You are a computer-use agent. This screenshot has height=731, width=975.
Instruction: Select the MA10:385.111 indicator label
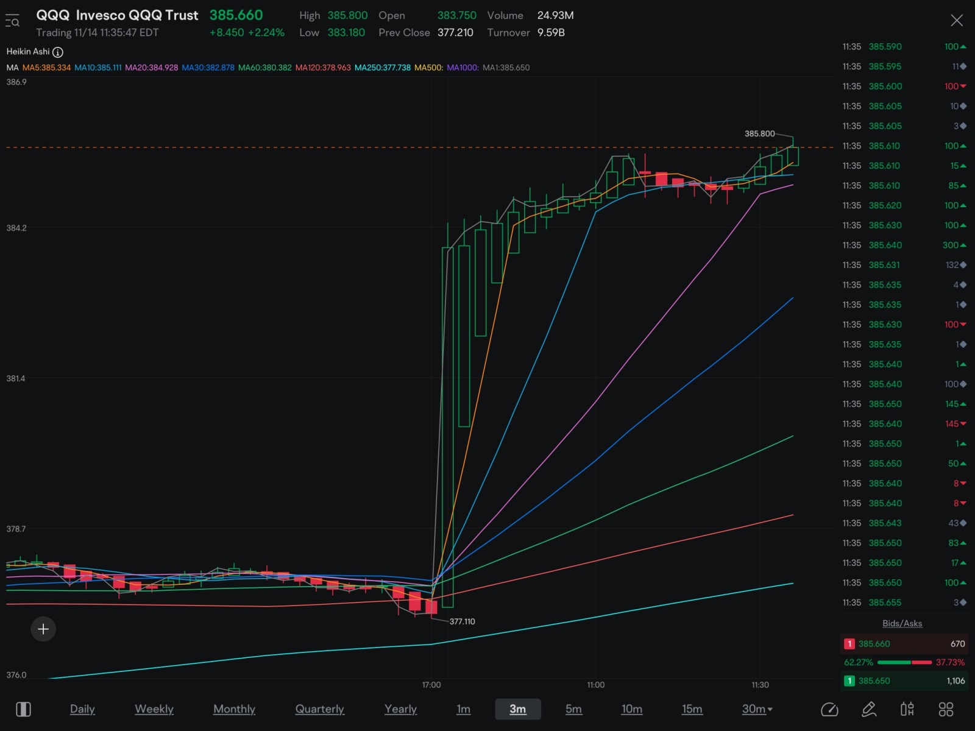[x=98, y=68]
